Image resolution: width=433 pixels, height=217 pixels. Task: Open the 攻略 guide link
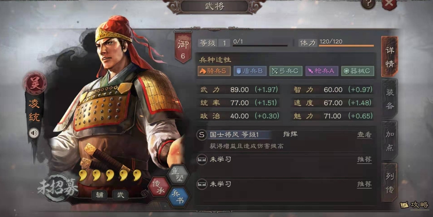[414, 205]
